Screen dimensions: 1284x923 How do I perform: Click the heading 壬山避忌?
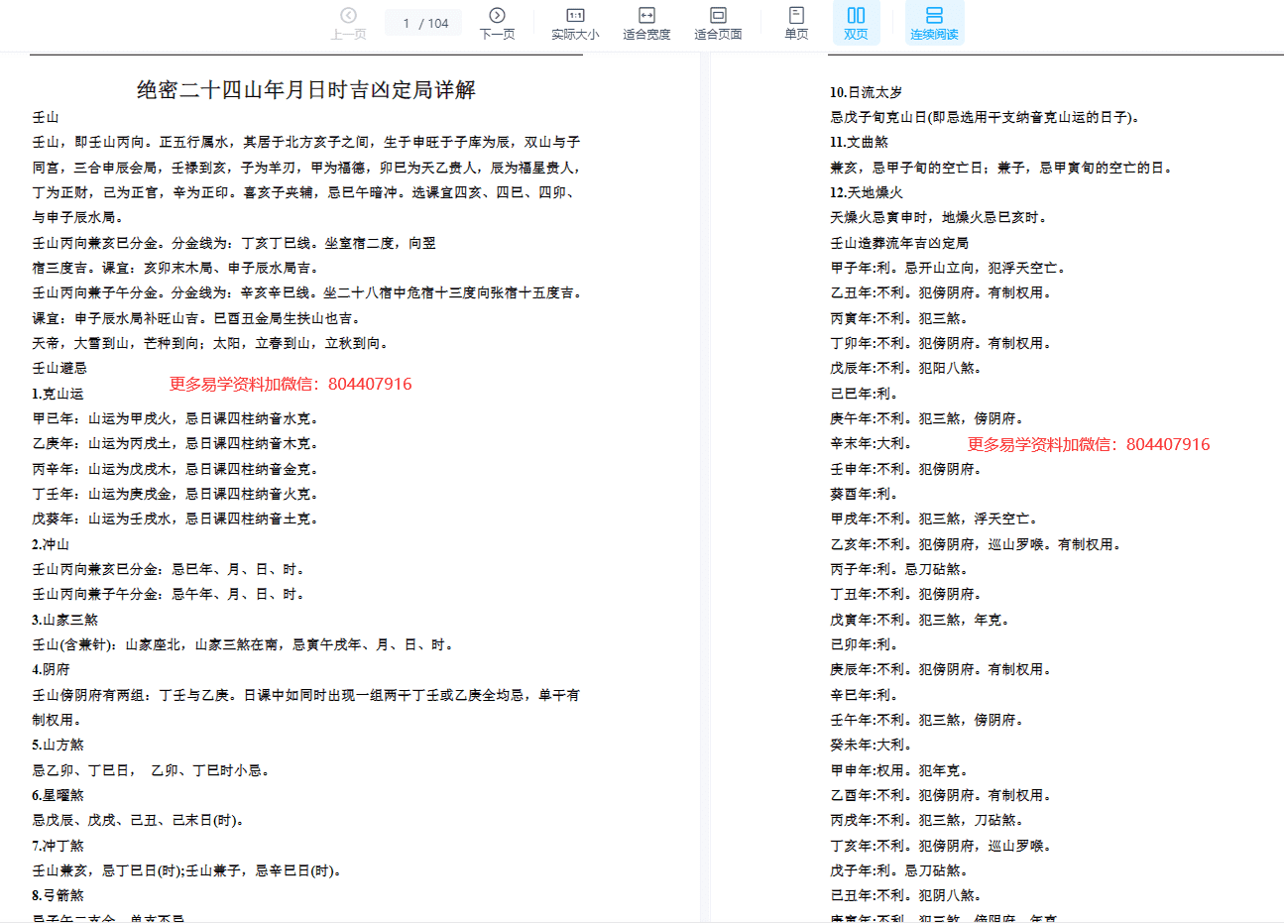point(59,368)
